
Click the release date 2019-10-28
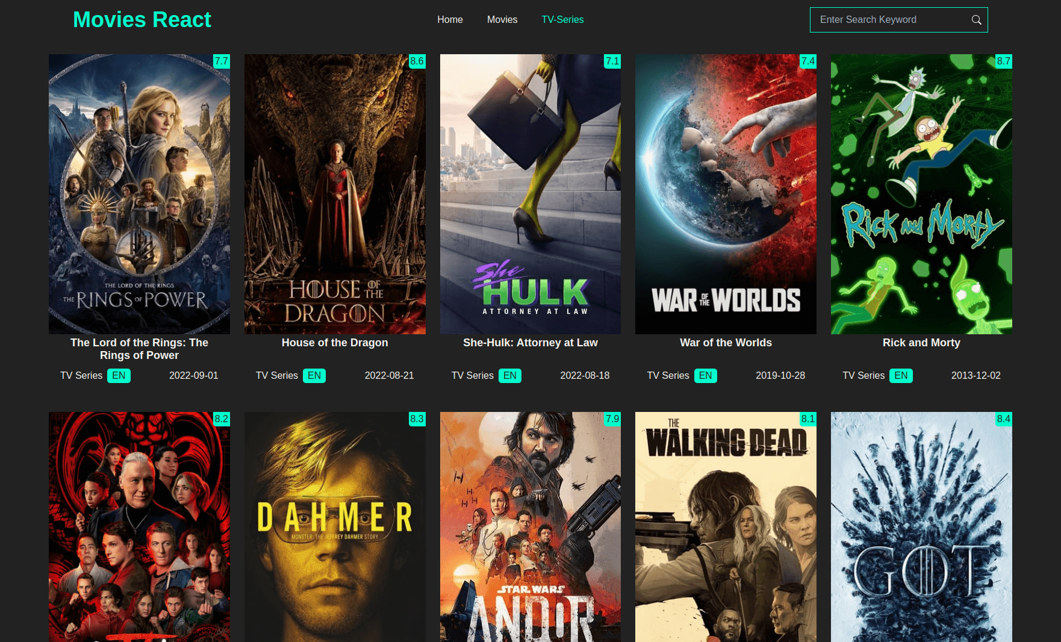tap(780, 376)
